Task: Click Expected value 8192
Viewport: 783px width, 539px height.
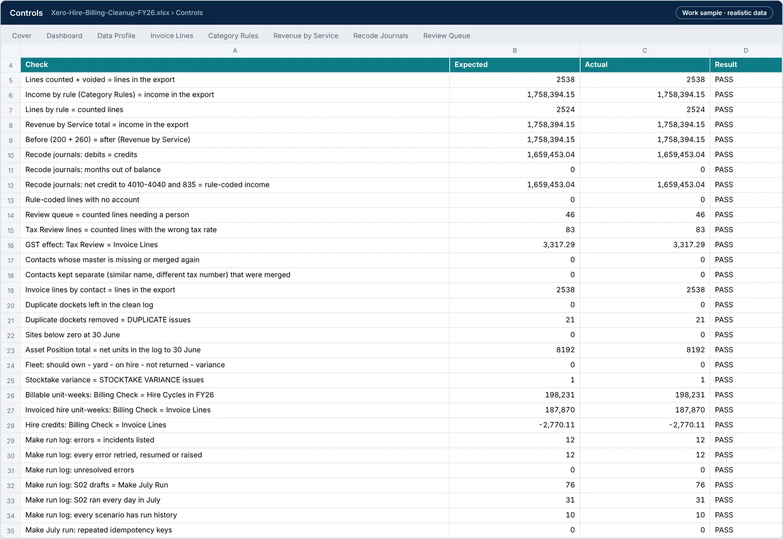Action: pos(515,350)
